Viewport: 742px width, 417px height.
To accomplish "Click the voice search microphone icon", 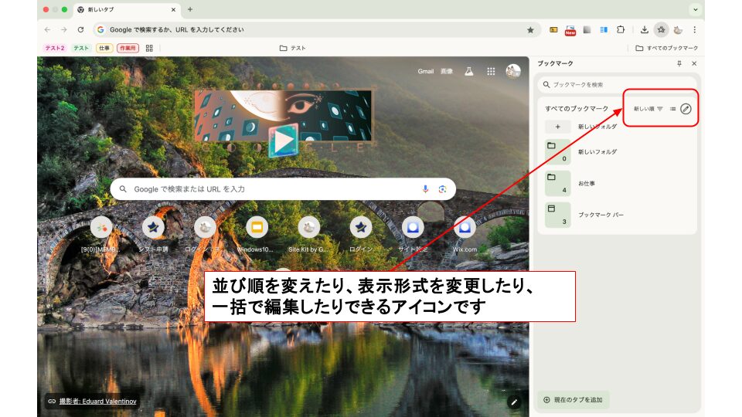I will pyautogui.click(x=425, y=189).
